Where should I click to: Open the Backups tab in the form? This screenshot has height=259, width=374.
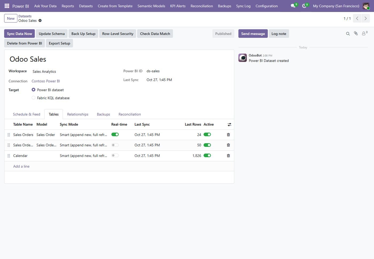[x=103, y=114]
